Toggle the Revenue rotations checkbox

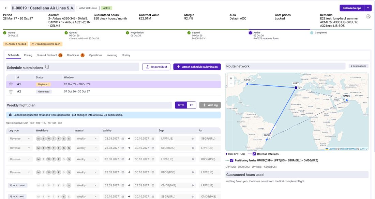[x=254, y=154]
